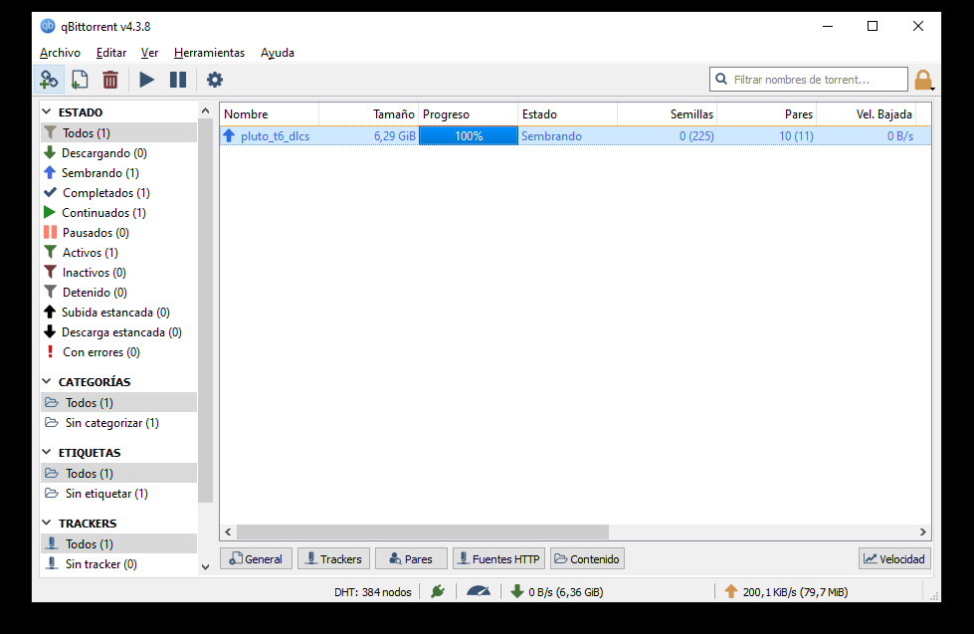Sort by the Tamaño column header
The width and height of the screenshot is (974, 634).
click(x=369, y=114)
